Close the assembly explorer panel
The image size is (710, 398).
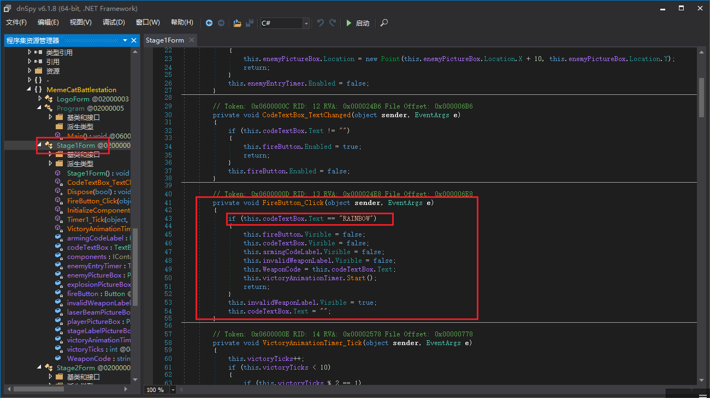(134, 40)
